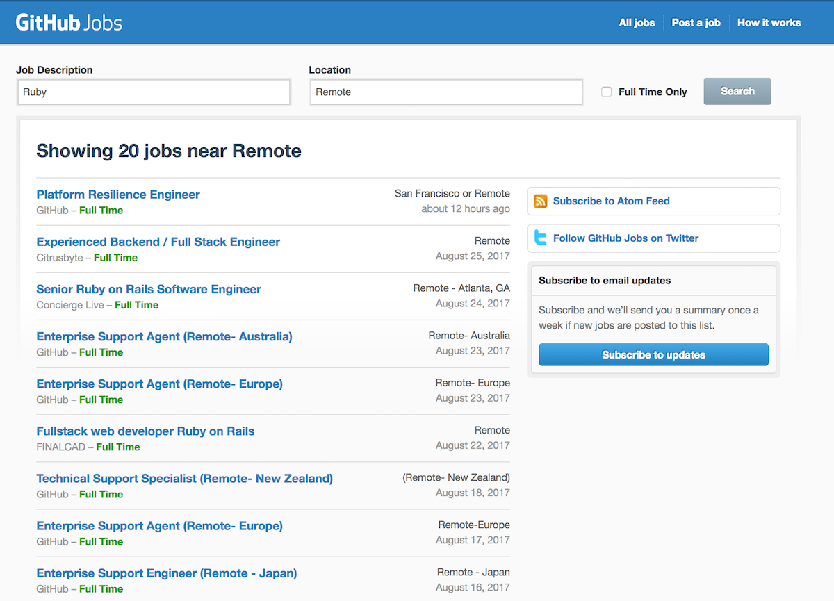Click the Subscribe to updates button

pos(653,355)
